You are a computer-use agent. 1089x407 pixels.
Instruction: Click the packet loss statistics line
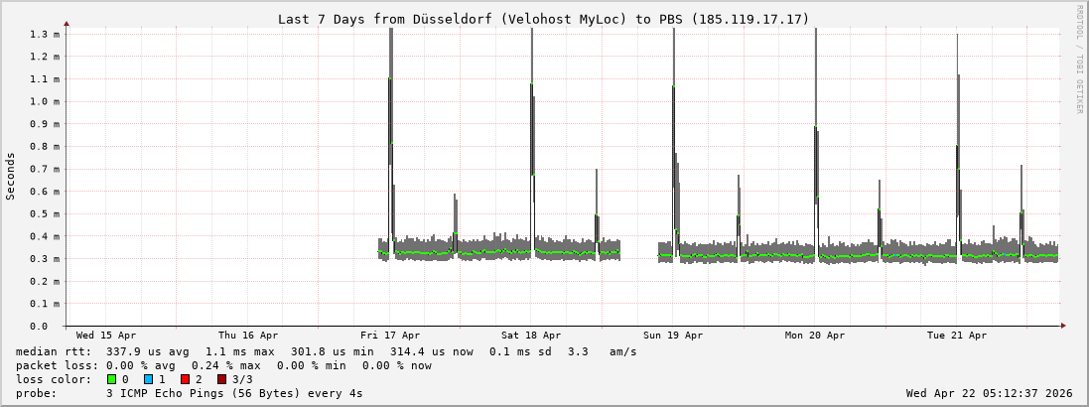point(223,365)
